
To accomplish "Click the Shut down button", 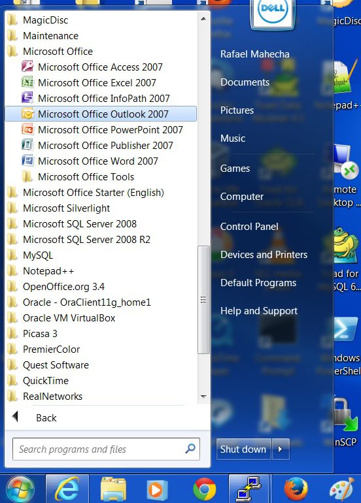I will pos(243,449).
